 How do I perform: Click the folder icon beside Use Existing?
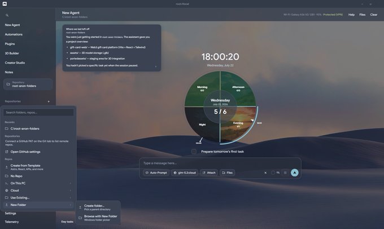[7, 197]
